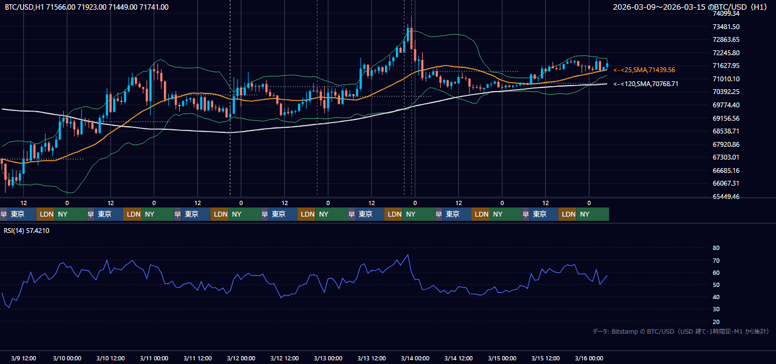Select the 3/9 12:00 time axis label
Image resolution: width=776 pixels, height=364 pixels.
tap(25, 358)
